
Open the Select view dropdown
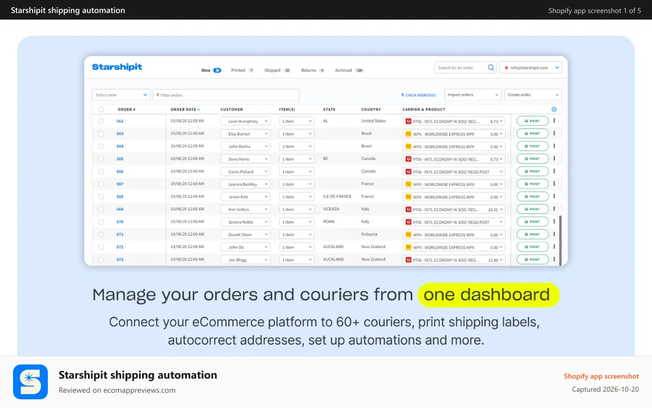pos(121,95)
